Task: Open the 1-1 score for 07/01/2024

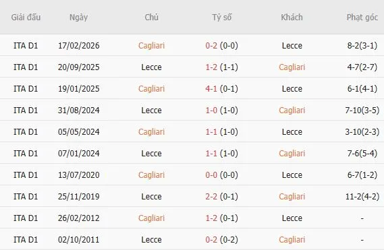Action: coord(211,154)
